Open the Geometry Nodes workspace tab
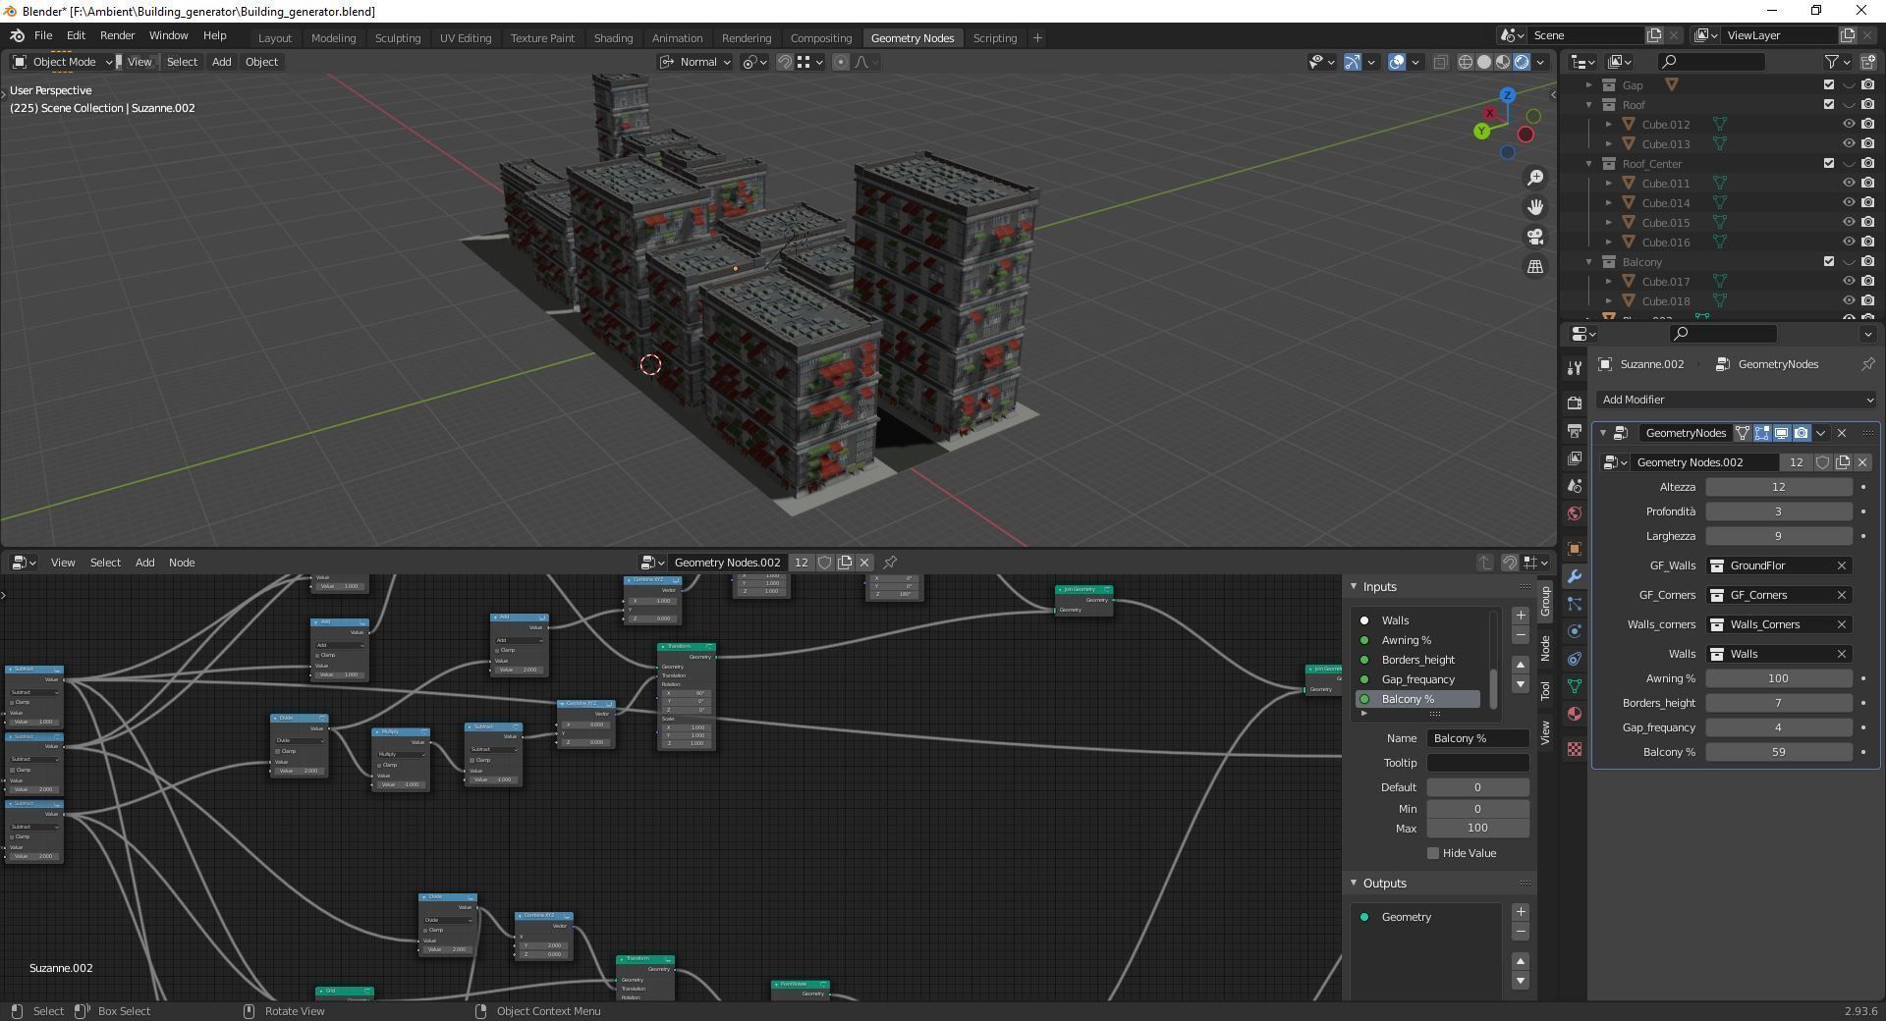This screenshot has width=1886, height=1021. pos(913,38)
